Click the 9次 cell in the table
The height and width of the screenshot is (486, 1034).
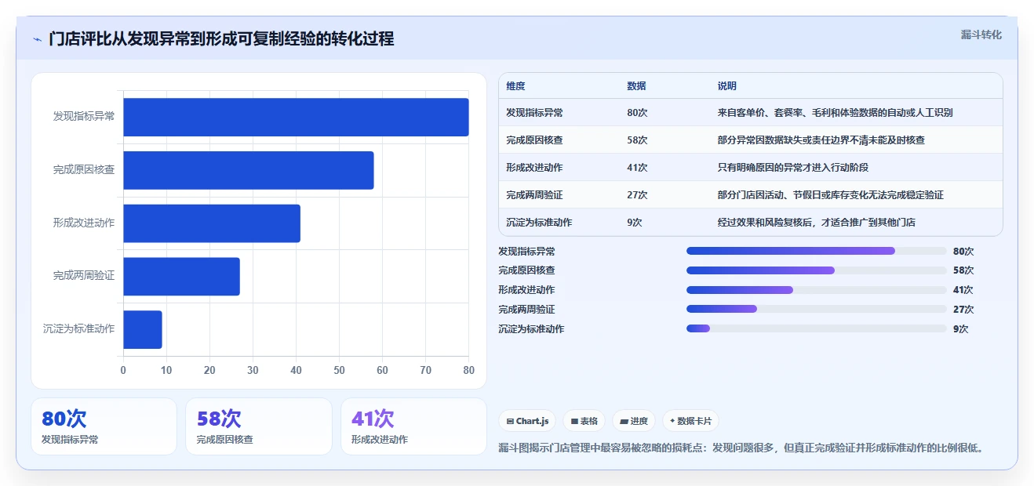coord(635,223)
